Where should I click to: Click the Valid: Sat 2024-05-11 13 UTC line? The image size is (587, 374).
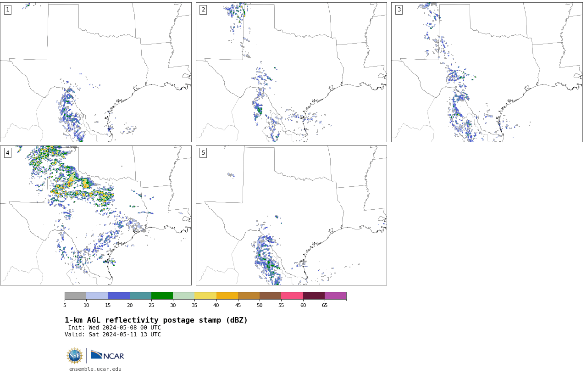pyautogui.click(x=113, y=335)
